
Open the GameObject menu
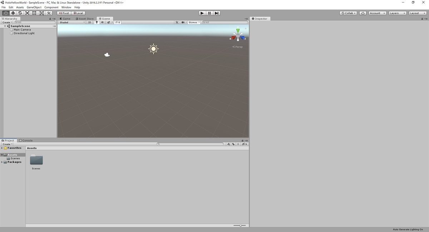tap(34, 7)
